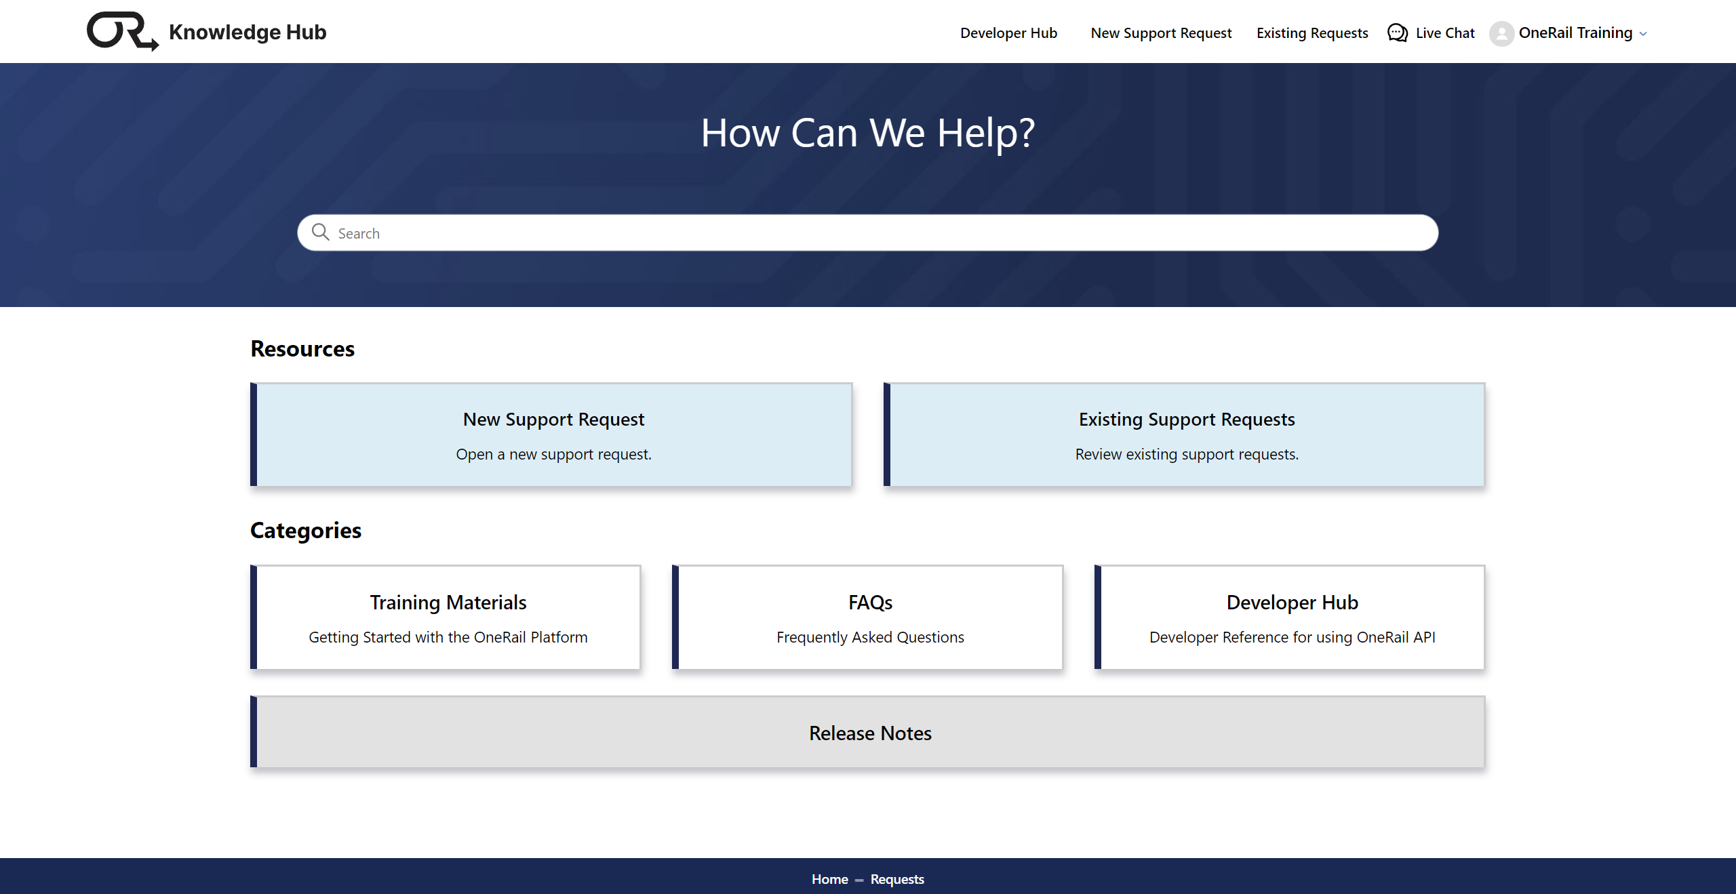The image size is (1736, 894).
Task: Go to Existing Requests in top navigation
Action: point(1312,33)
